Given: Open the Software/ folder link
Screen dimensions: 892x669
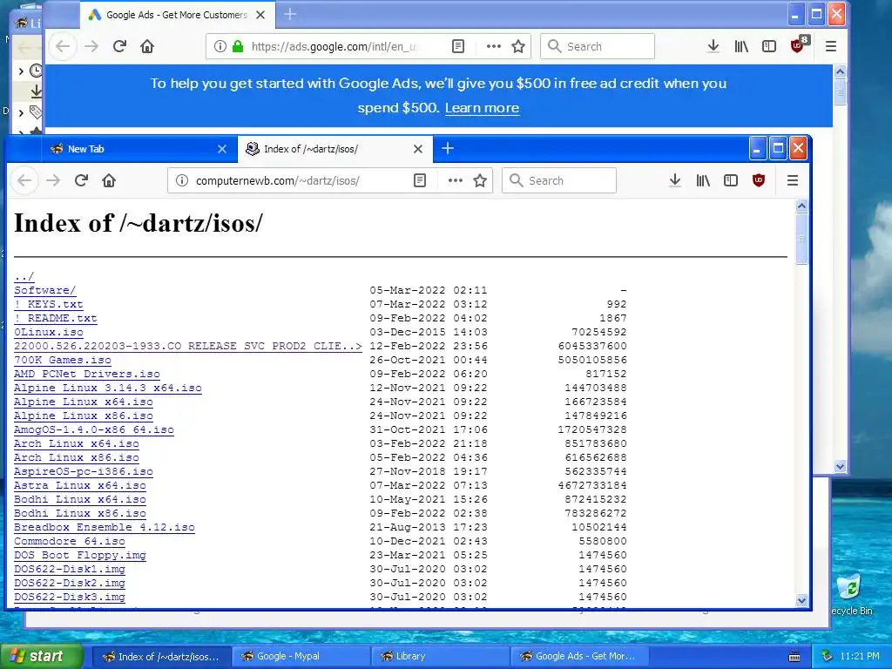Looking at the screenshot, I should (x=45, y=290).
